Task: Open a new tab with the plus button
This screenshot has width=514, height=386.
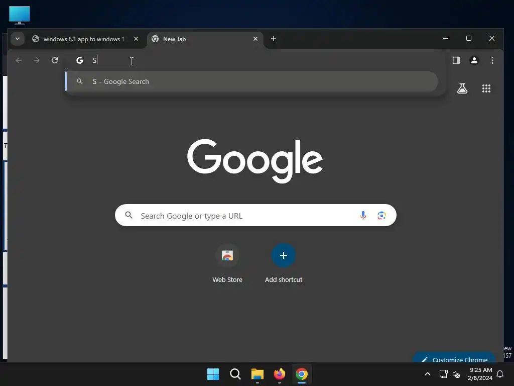Action: (x=274, y=39)
